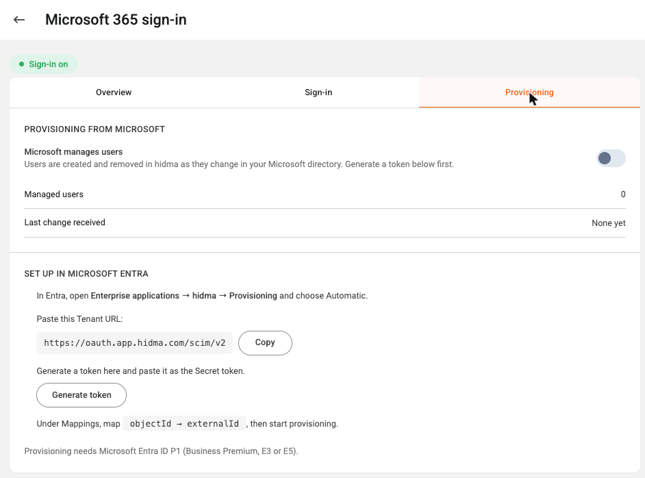Click the Microsoft 365 sign-in page title

pyautogui.click(x=116, y=20)
